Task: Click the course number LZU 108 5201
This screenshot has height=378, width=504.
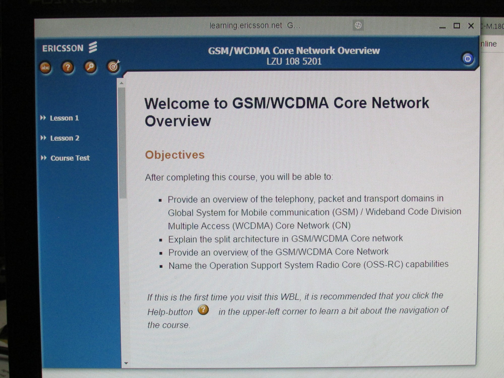Action: (294, 61)
